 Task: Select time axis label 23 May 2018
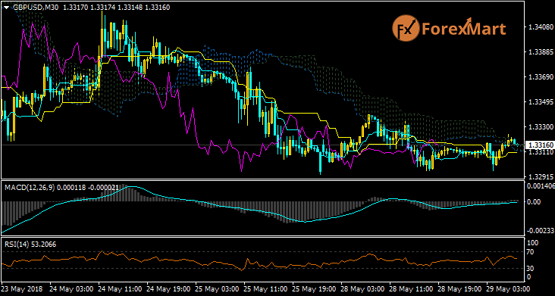(x=22, y=288)
